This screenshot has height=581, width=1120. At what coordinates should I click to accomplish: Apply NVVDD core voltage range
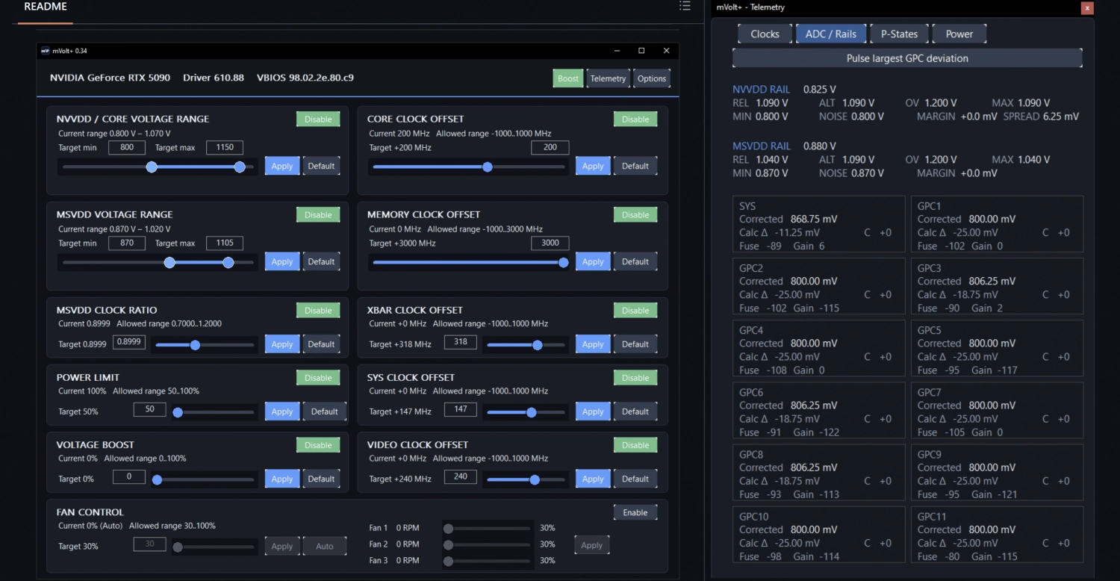coord(282,166)
